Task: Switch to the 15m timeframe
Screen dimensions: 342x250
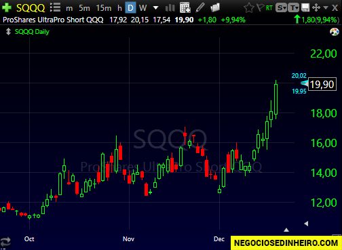Action: 104,8
